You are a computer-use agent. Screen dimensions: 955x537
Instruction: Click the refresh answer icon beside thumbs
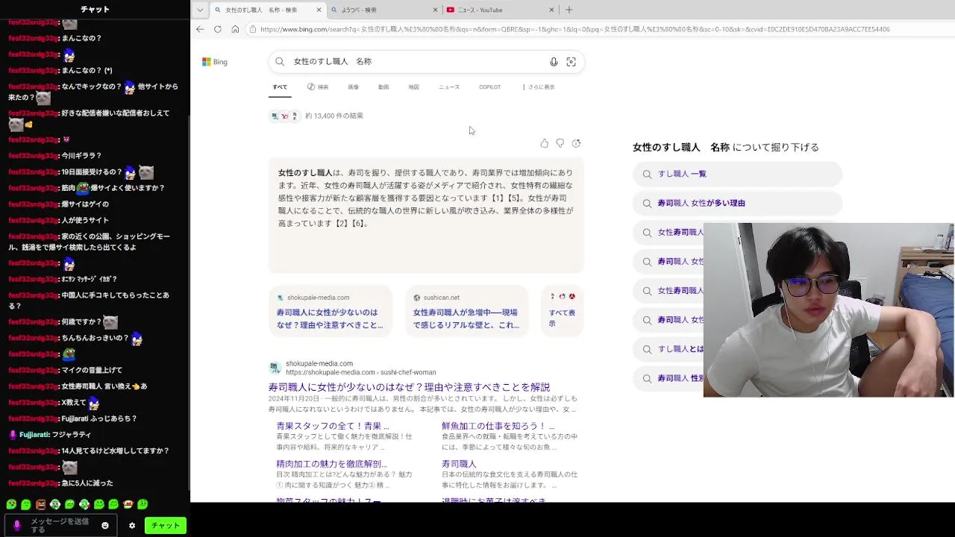click(576, 143)
